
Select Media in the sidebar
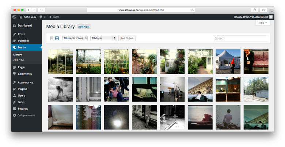click(x=26, y=47)
